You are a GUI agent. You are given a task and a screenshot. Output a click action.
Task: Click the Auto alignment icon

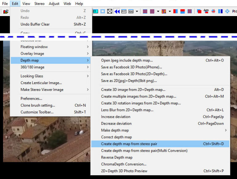(x=206, y=11)
